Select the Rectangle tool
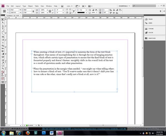Screen dimensions: 166x137 (3, 40)
